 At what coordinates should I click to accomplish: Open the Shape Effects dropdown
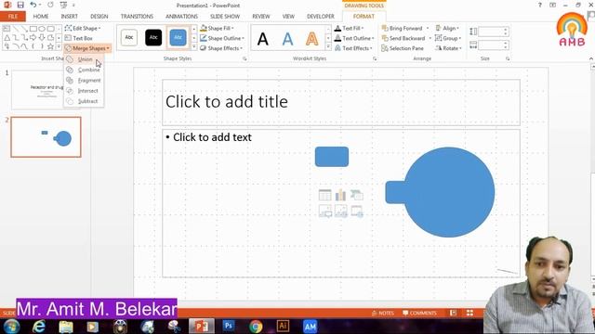pyautogui.click(x=221, y=48)
